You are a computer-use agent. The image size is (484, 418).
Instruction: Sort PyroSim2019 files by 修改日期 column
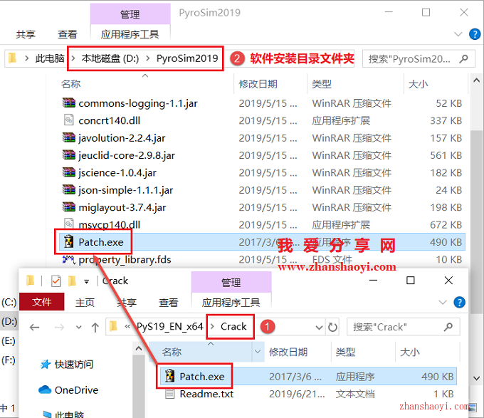pos(258,83)
